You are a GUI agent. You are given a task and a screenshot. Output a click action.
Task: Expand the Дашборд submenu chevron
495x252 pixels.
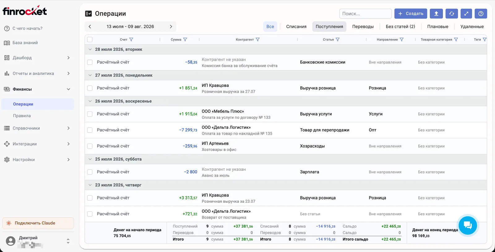(x=68, y=58)
